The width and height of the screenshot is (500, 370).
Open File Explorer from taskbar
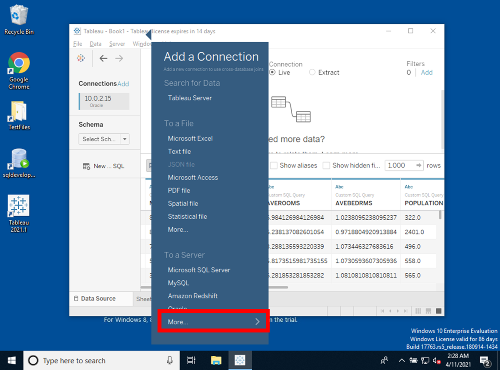pyautogui.click(x=216, y=360)
